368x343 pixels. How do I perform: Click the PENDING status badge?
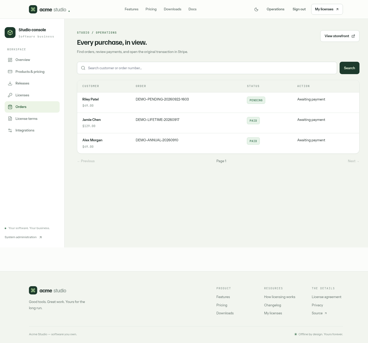tap(256, 100)
